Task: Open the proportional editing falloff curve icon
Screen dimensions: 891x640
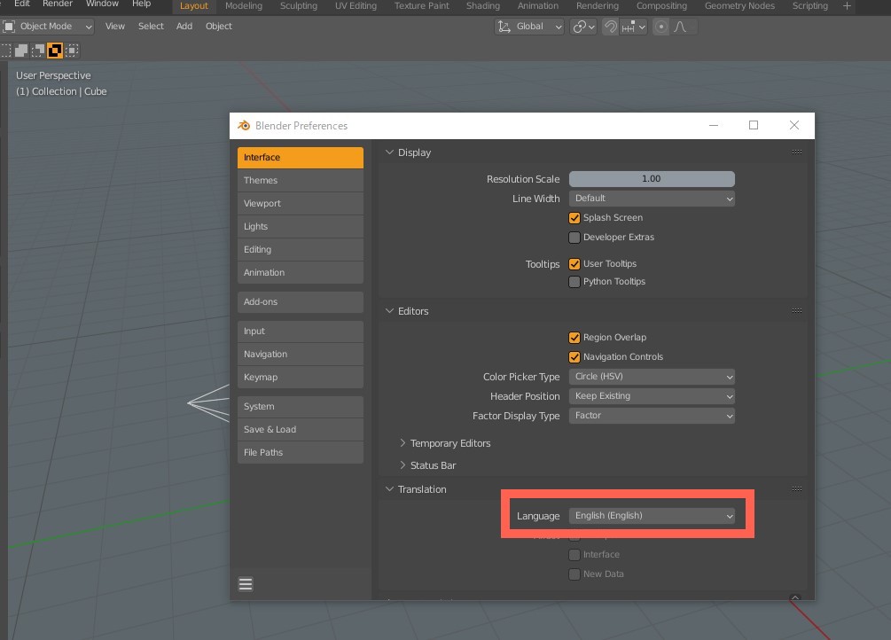Action: click(680, 27)
